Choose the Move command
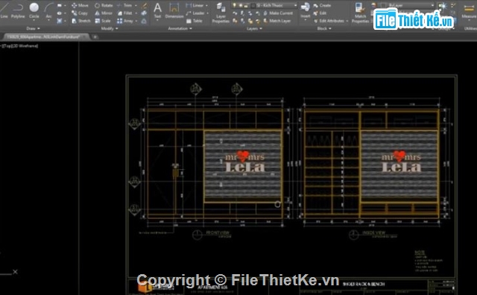Screen dimensions: 477x295 (80, 5)
